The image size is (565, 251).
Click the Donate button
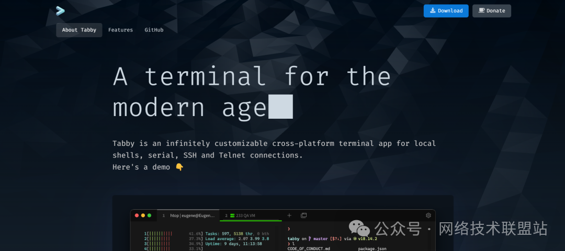pyautogui.click(x=492, y=11)
